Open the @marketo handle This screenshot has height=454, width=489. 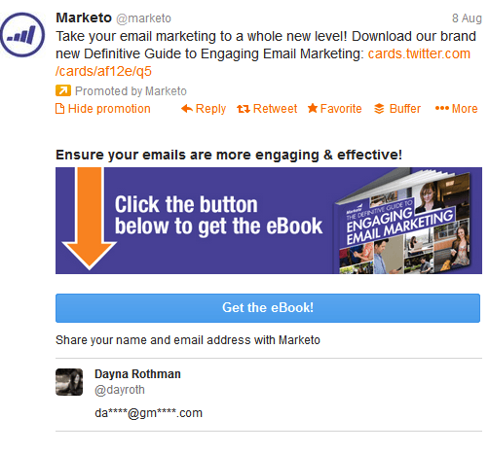tap(143, 18)
